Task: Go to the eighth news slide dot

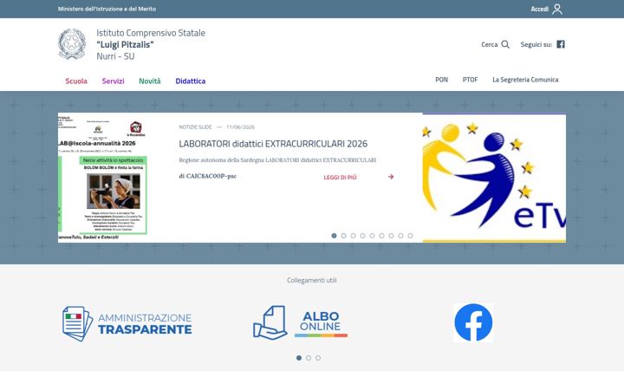Action: [400, 236]
